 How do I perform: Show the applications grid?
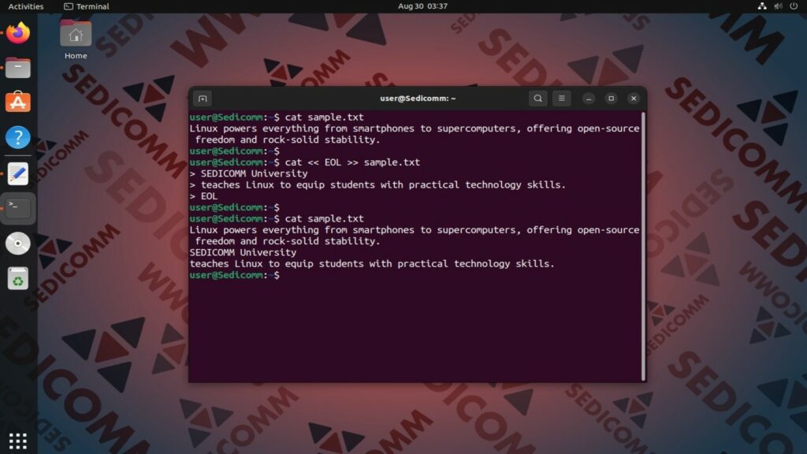[x=18, y=441]
